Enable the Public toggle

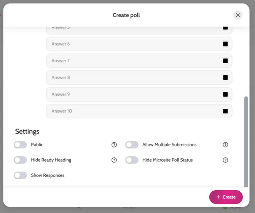20,145
